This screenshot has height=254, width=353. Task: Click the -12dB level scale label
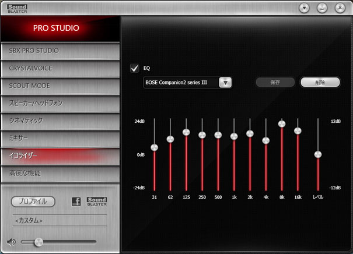[335, 188]
